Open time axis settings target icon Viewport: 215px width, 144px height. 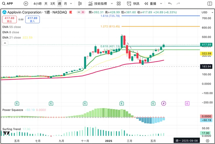point(208,141)
